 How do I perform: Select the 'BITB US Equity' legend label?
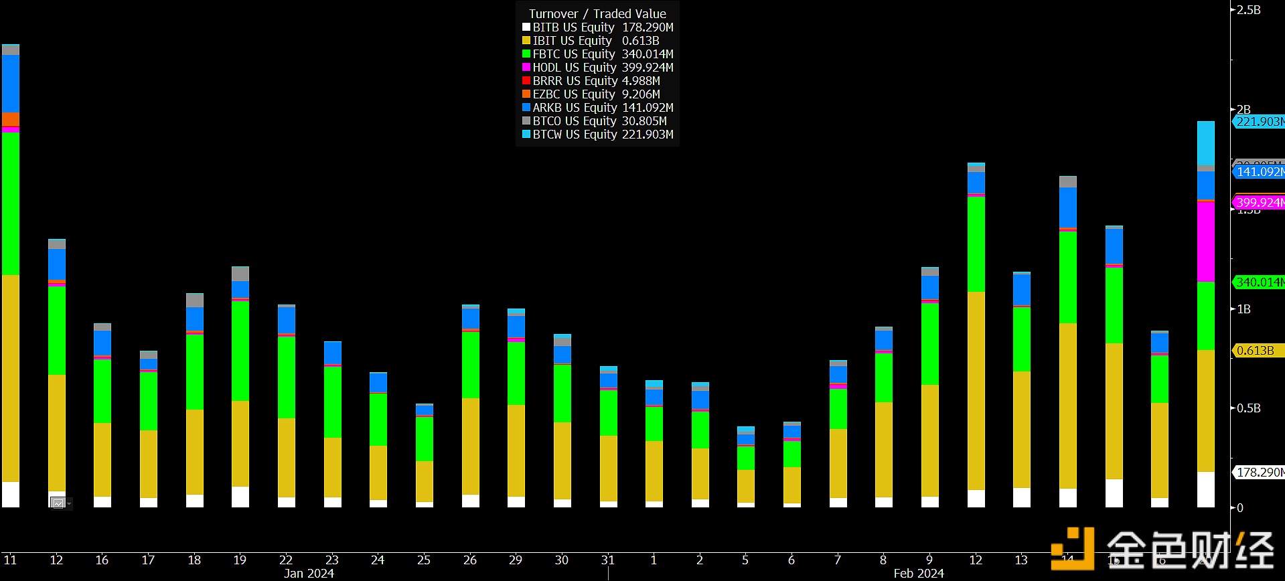tap(574, 27)
